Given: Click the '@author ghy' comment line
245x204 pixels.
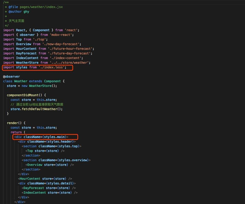Looking at the screenshot, I should click(17, 12).
